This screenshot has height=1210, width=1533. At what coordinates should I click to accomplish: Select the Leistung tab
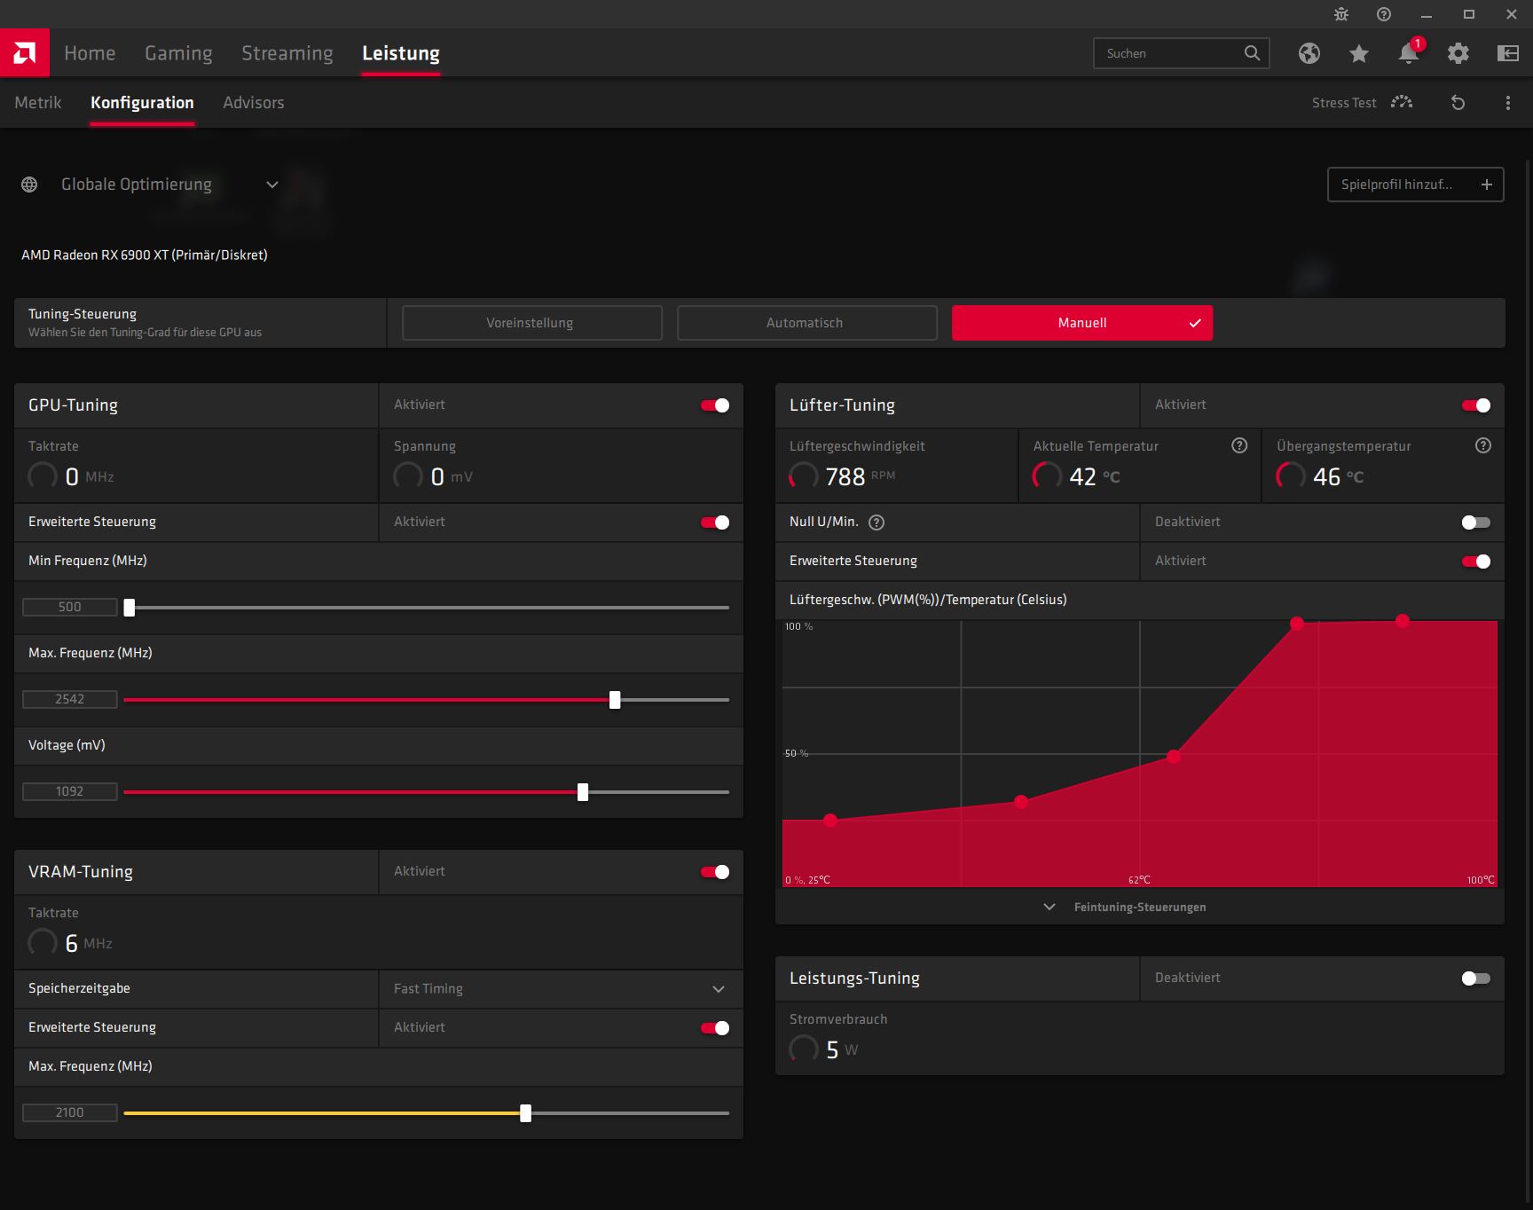point(401,53)
